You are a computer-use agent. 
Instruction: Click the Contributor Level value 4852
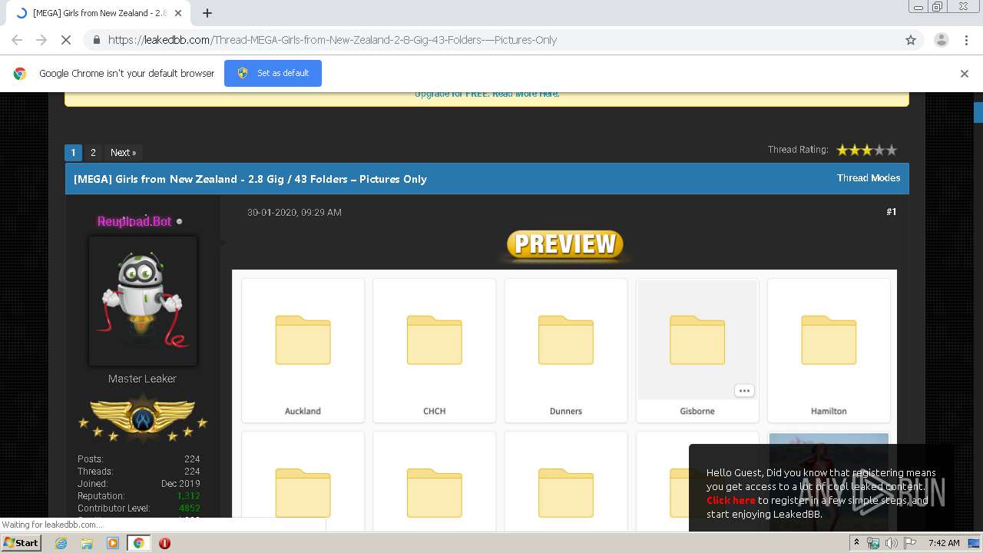pos(189,508)
